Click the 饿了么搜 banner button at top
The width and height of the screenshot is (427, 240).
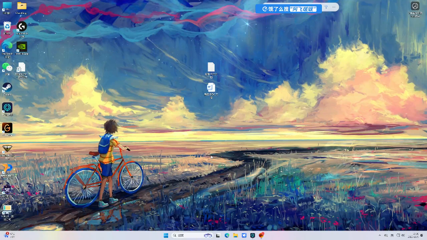(x=289, y=9)
